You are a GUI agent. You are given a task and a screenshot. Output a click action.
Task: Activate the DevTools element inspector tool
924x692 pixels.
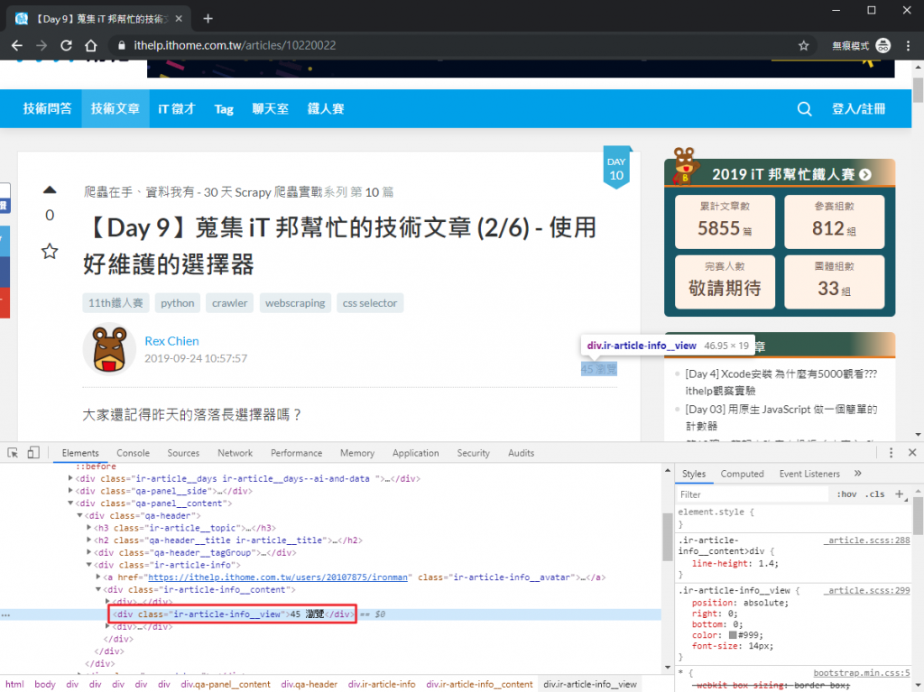point(13,453)
